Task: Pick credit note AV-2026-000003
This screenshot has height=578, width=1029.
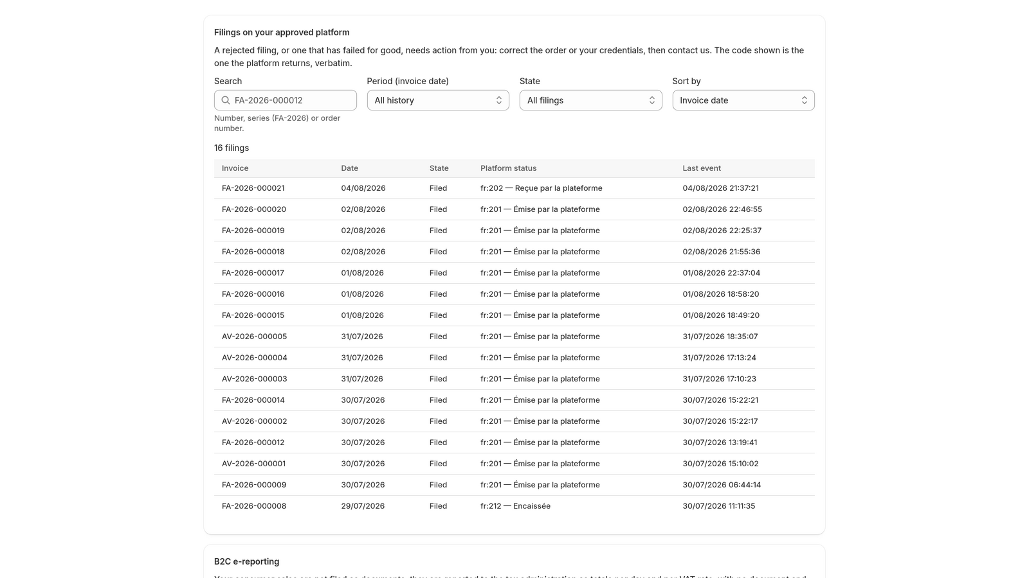Action: (255, 379)
